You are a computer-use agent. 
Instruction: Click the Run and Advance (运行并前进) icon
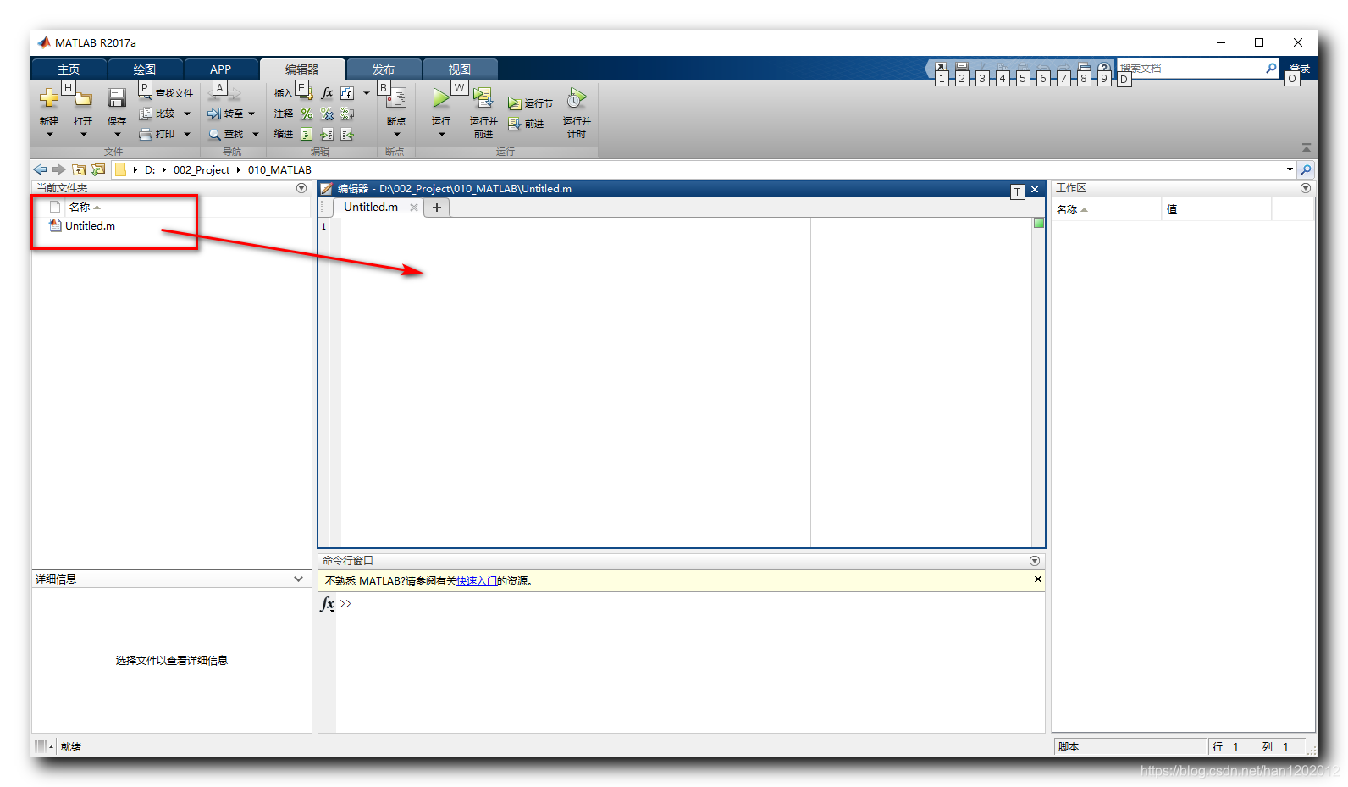pyautogui.click(x=483, y=98)
